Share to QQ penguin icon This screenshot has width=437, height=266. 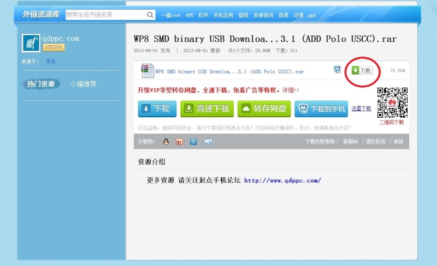click(166, 142)
